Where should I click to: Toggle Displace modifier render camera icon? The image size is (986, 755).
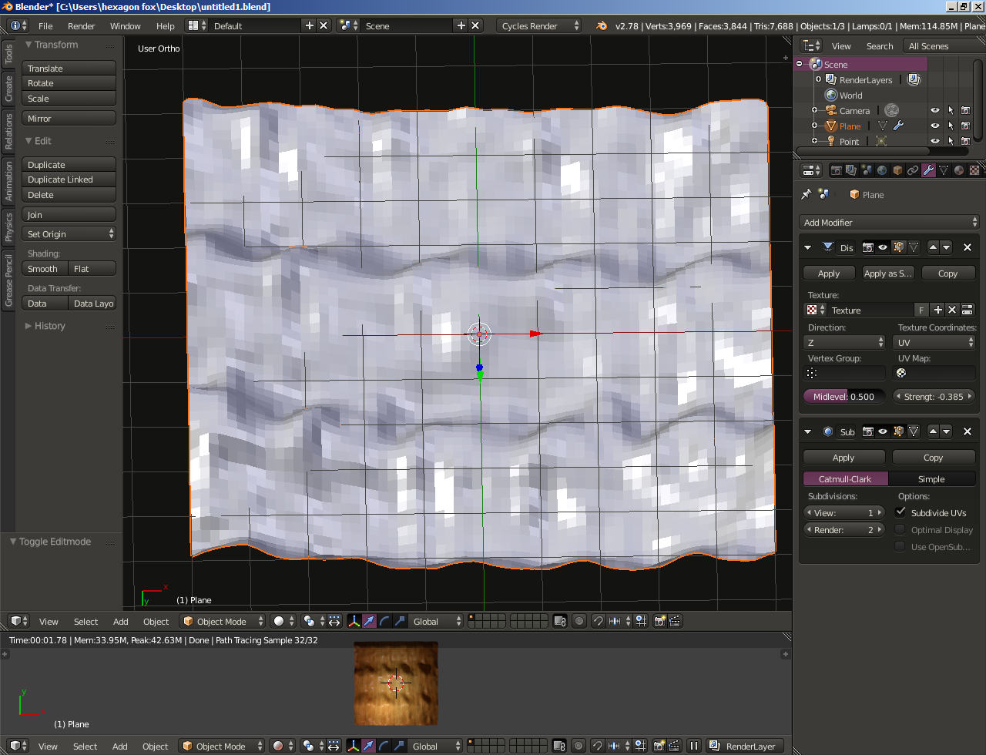868,247
